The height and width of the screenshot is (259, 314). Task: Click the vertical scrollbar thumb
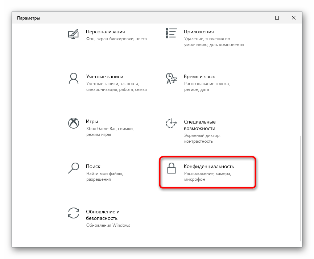301,188
